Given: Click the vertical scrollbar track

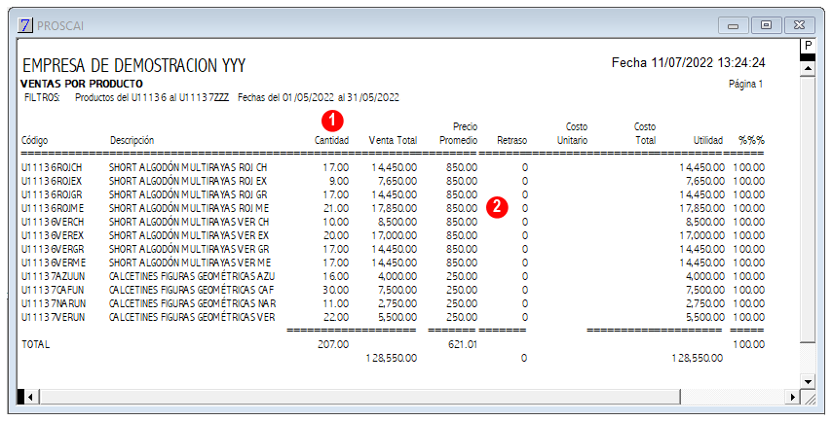Looking at the screenshot, I should [808, 358].
